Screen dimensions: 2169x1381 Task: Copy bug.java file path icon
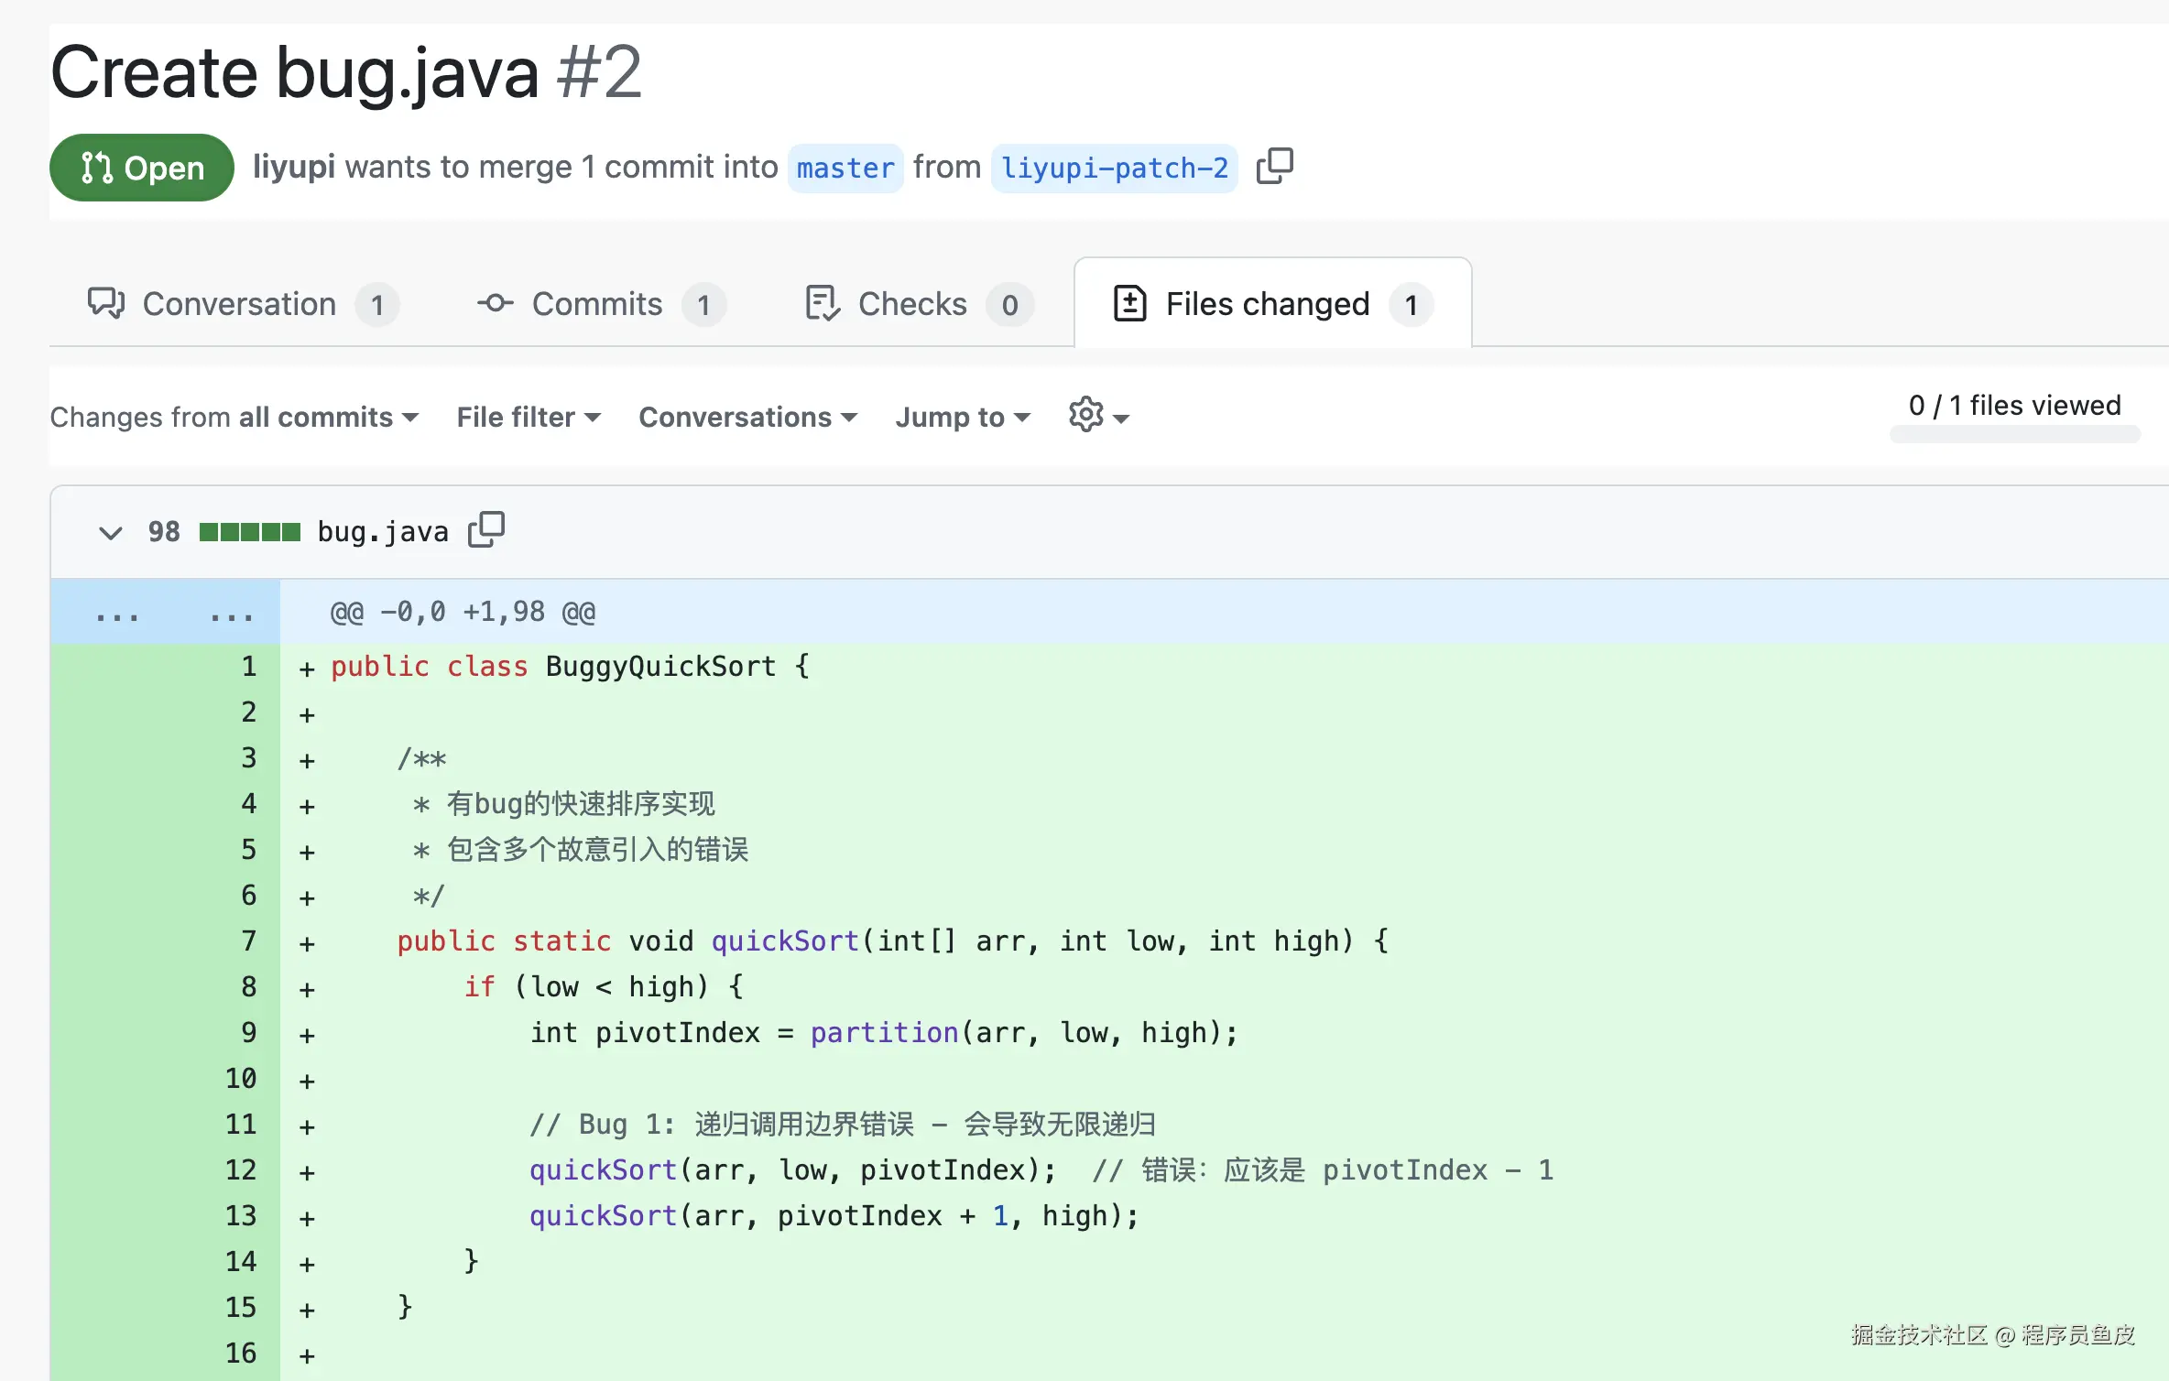(485, 529)
